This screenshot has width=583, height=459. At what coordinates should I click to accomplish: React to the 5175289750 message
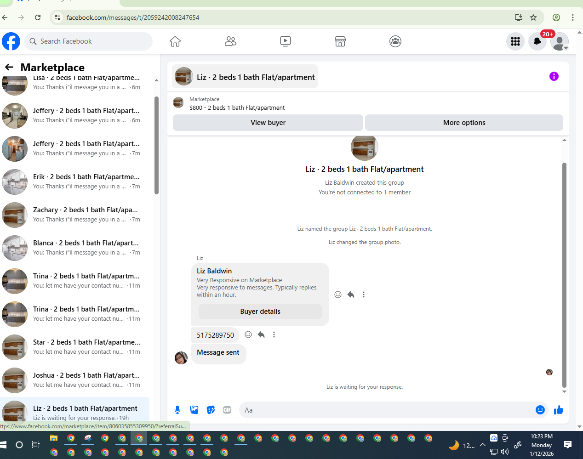[248, 334]
